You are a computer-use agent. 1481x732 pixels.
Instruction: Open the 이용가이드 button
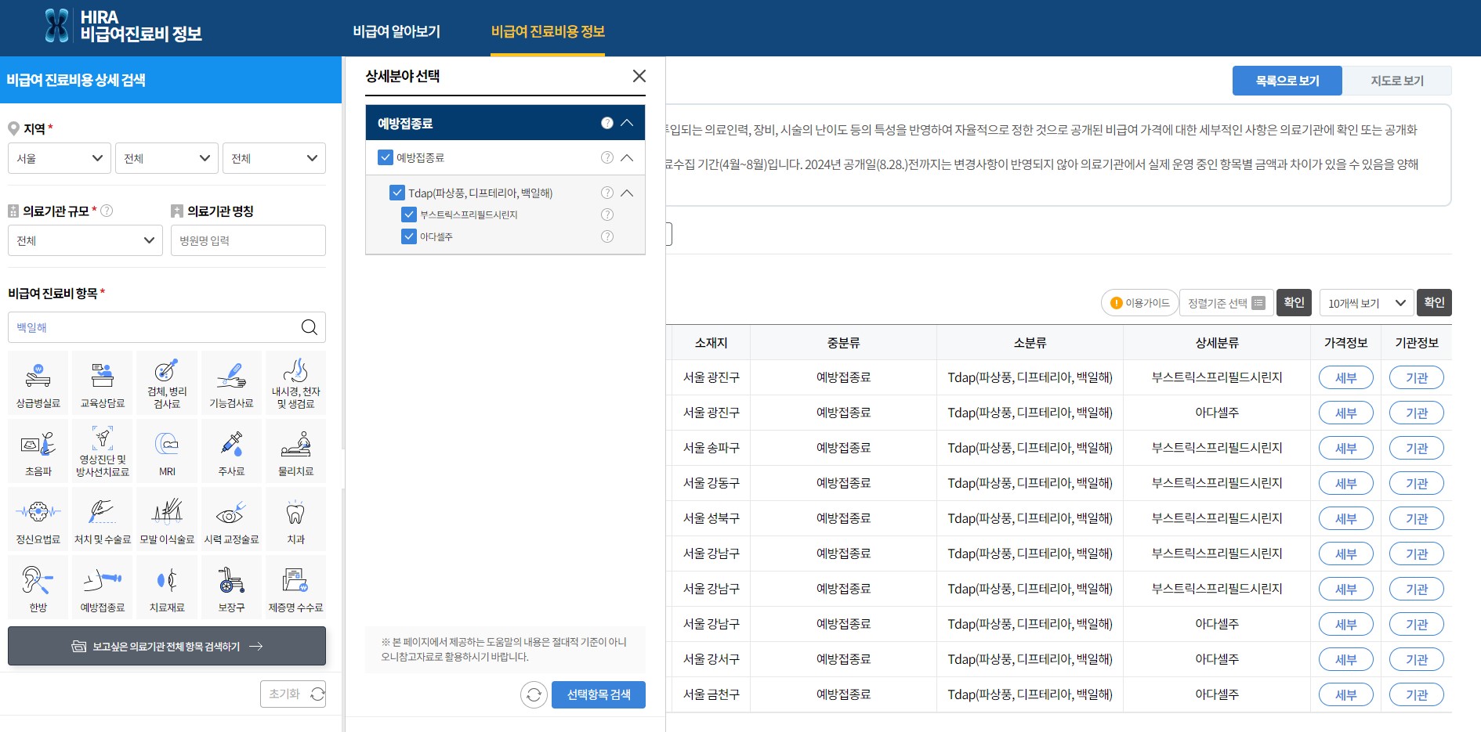click(1140, 303)
